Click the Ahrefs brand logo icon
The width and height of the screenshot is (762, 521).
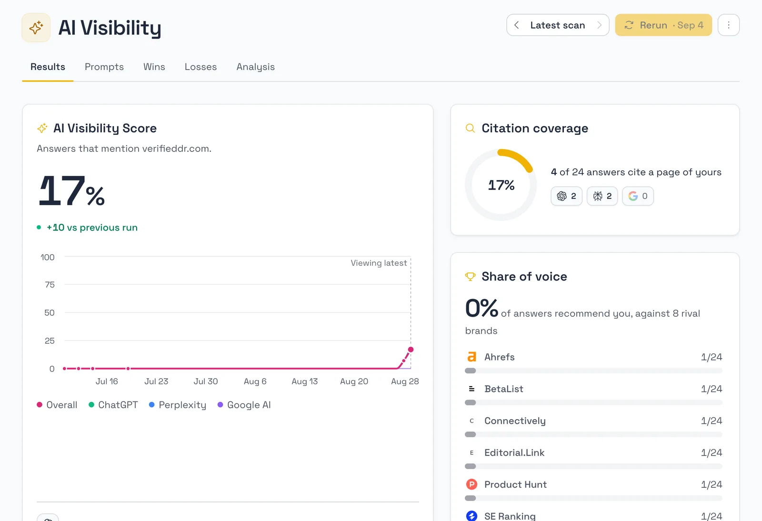coord(471,357)
